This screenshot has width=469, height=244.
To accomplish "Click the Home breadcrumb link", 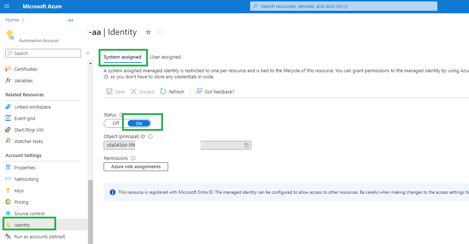I will 12,20.
